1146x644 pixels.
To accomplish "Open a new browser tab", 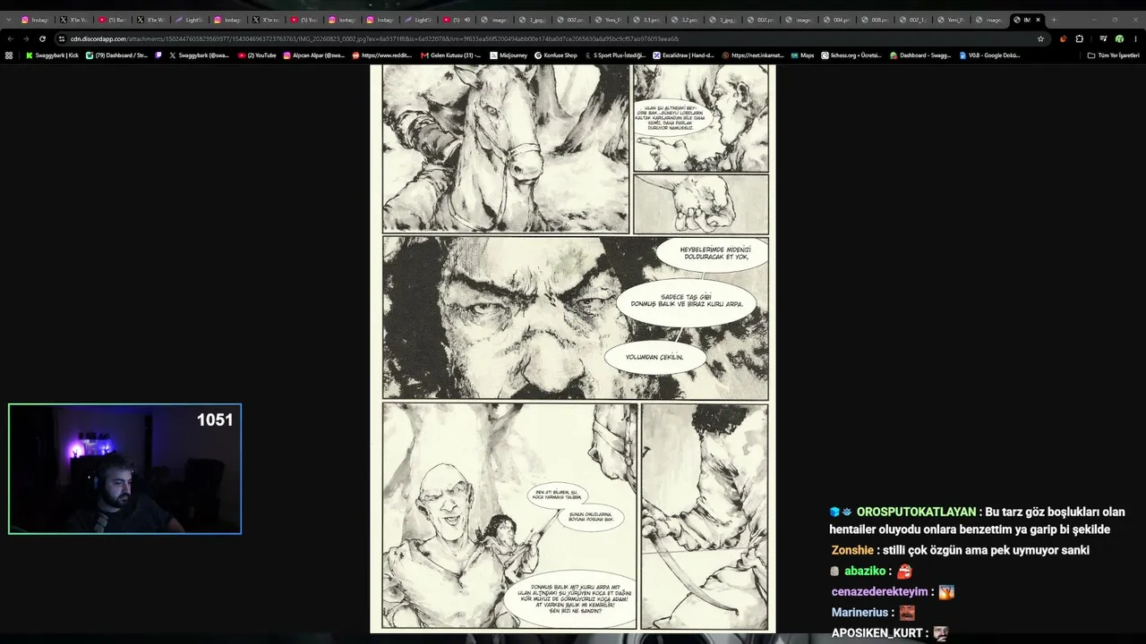I will (1053, 20).
